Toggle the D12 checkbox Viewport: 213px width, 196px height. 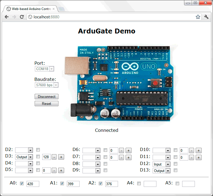pyautogui.click(x=175, y=164)
